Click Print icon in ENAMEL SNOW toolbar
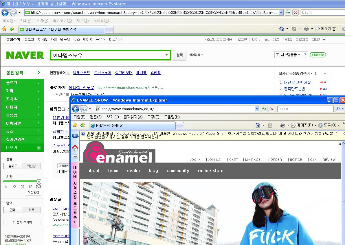345x245 pixels. 283,125
